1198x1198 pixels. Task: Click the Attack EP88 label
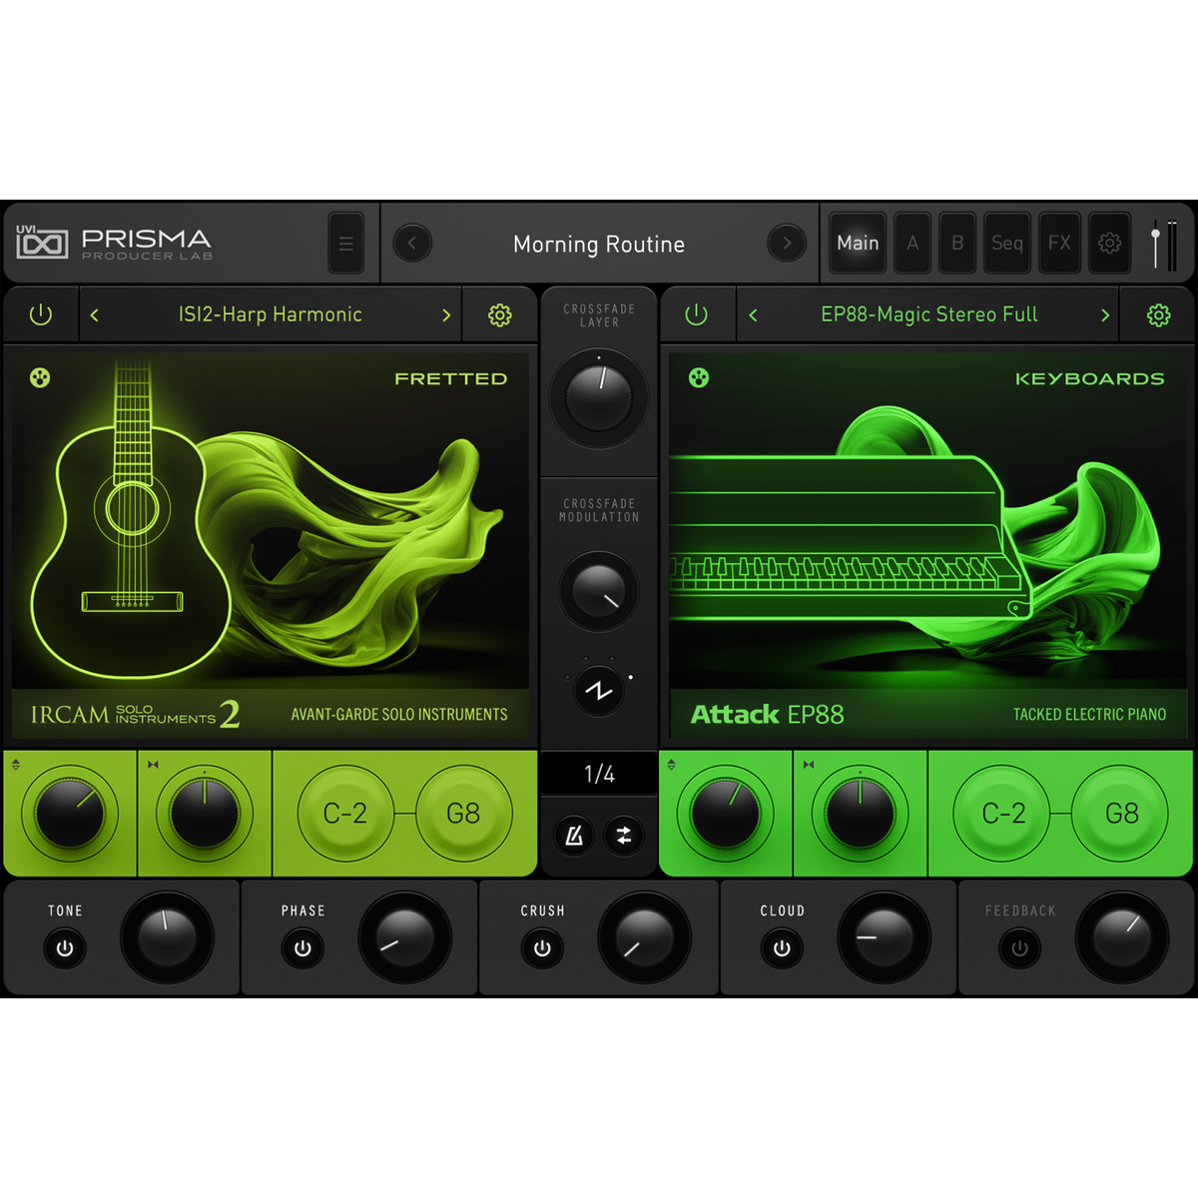767,715
